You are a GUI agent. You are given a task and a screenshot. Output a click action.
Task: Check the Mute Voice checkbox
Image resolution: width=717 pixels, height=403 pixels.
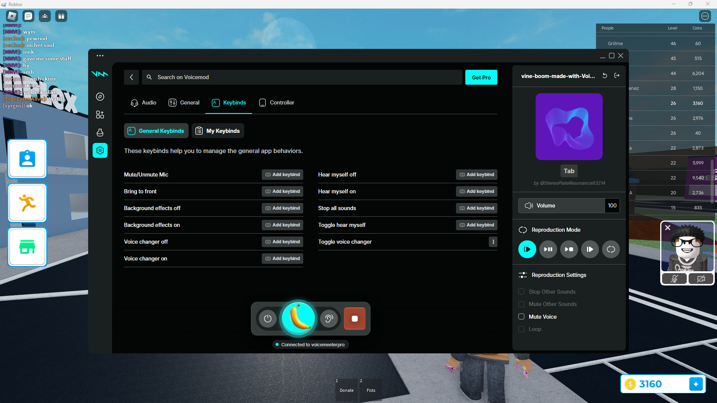pyautogui.click(x=521, y=316)
